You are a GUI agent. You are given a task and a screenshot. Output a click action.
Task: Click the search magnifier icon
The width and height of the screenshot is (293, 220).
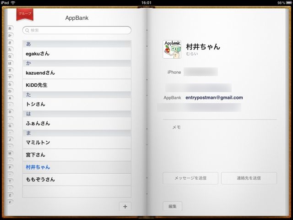click(x=27, y=30)
